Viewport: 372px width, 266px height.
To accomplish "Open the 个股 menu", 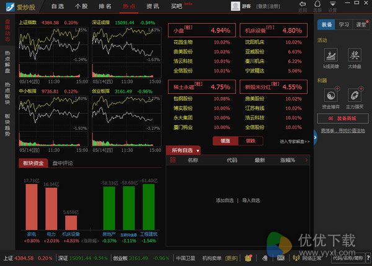I will 81,6.
